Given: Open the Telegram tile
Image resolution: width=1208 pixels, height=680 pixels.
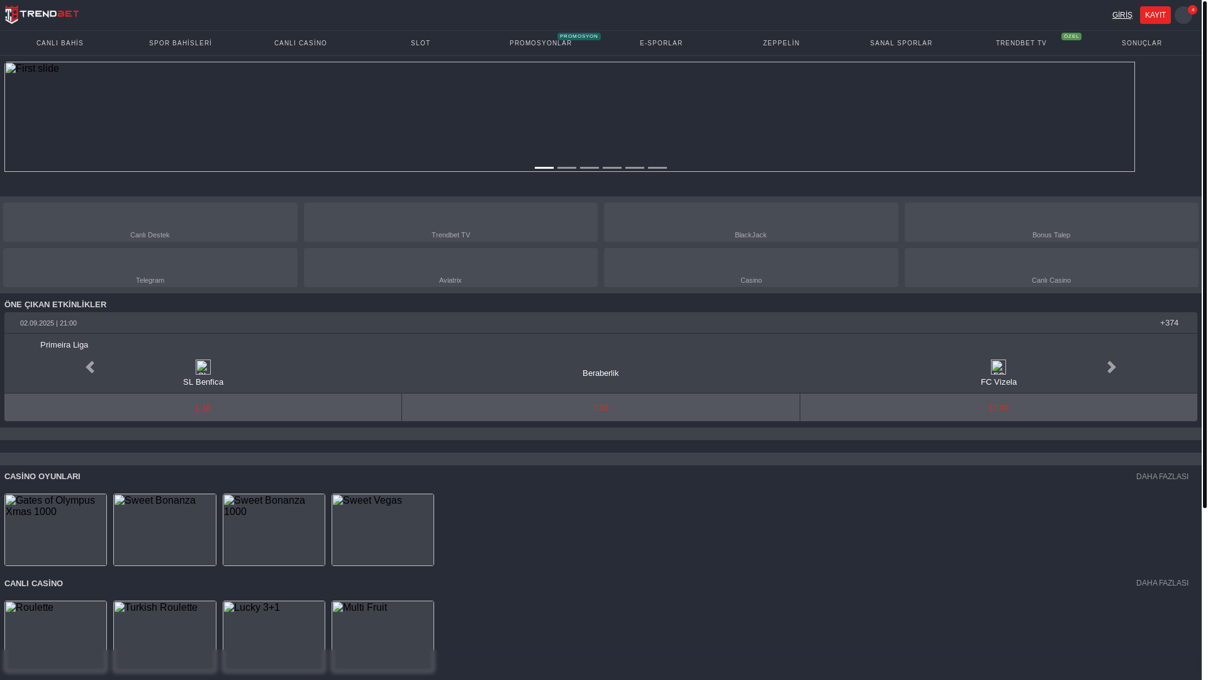Looking at the screenshot, I should click(x=150, y=268).
